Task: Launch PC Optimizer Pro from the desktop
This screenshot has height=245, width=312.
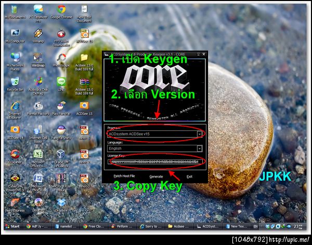Action: tap(38, 13)
